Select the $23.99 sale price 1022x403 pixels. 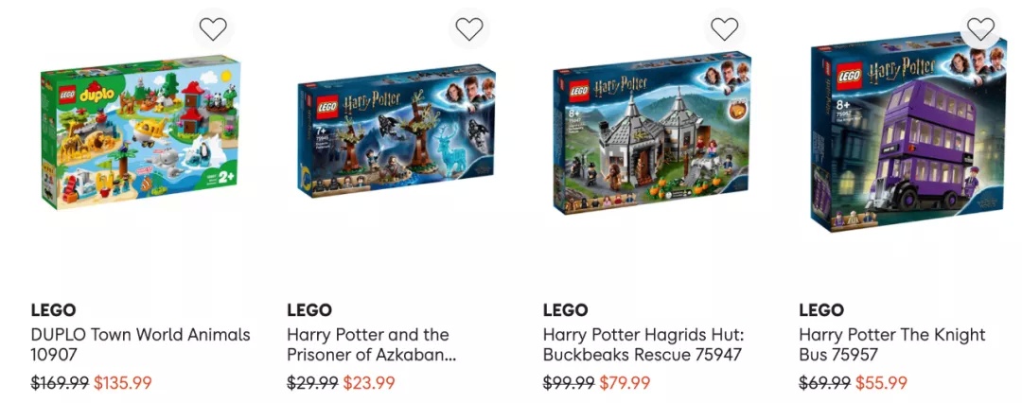pyautogui.click(x=369, y=383)
